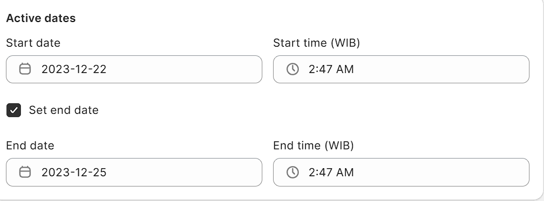Click the 'End date' field label
Image resolution: width=544 pixels, height=201 pixels.
pyautogui.click(x=30, y=146)
